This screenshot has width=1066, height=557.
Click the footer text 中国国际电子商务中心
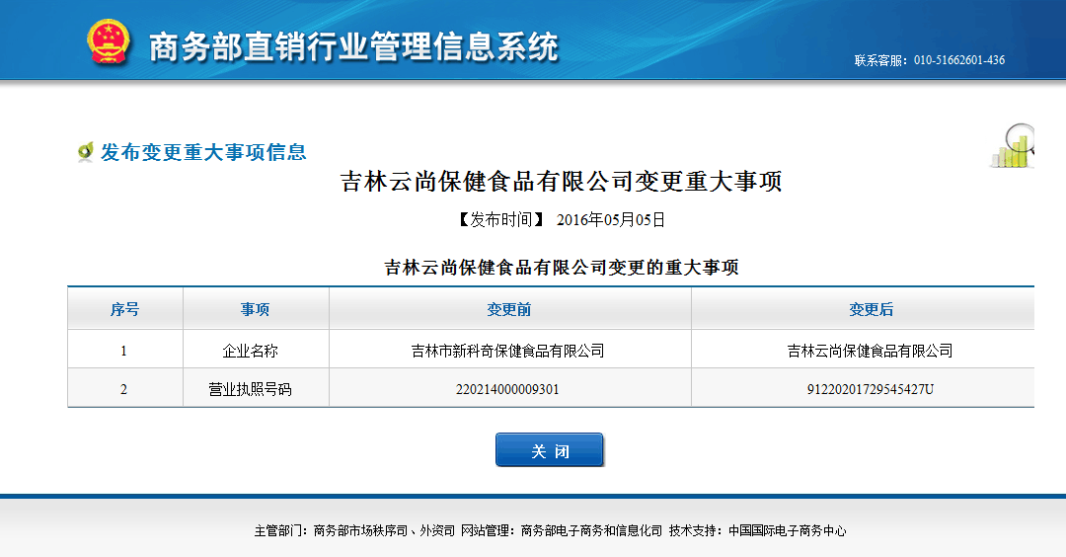click(x=788, y=530)
